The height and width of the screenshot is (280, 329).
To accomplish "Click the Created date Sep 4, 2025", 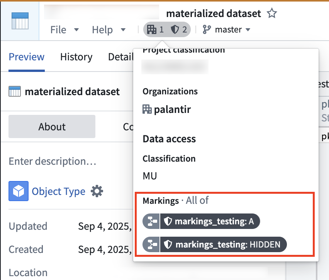I will point(105,249).
